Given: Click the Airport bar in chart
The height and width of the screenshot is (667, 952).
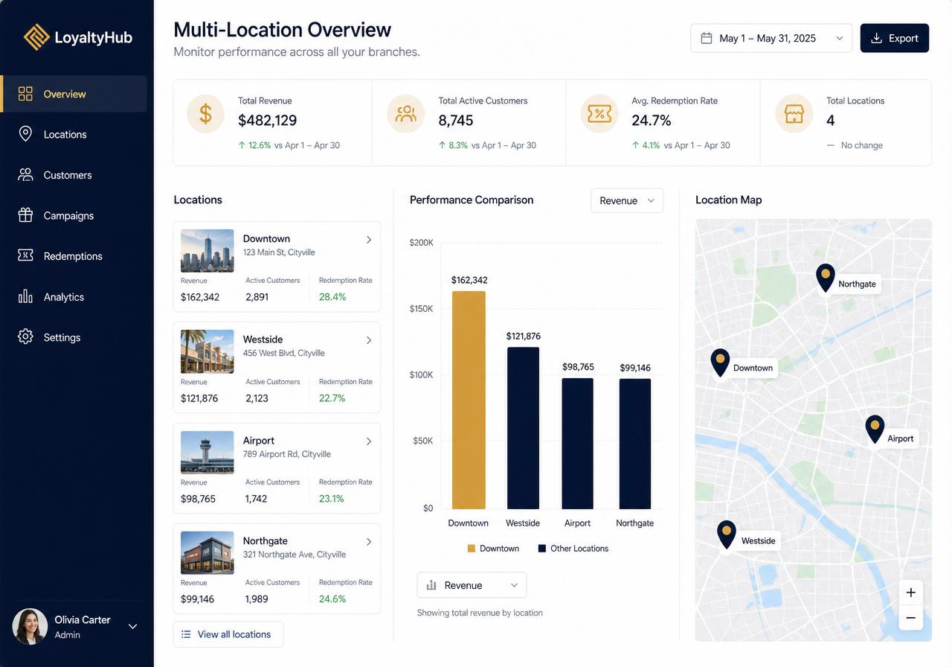Looking at the screenshot, I should (577, 444).
